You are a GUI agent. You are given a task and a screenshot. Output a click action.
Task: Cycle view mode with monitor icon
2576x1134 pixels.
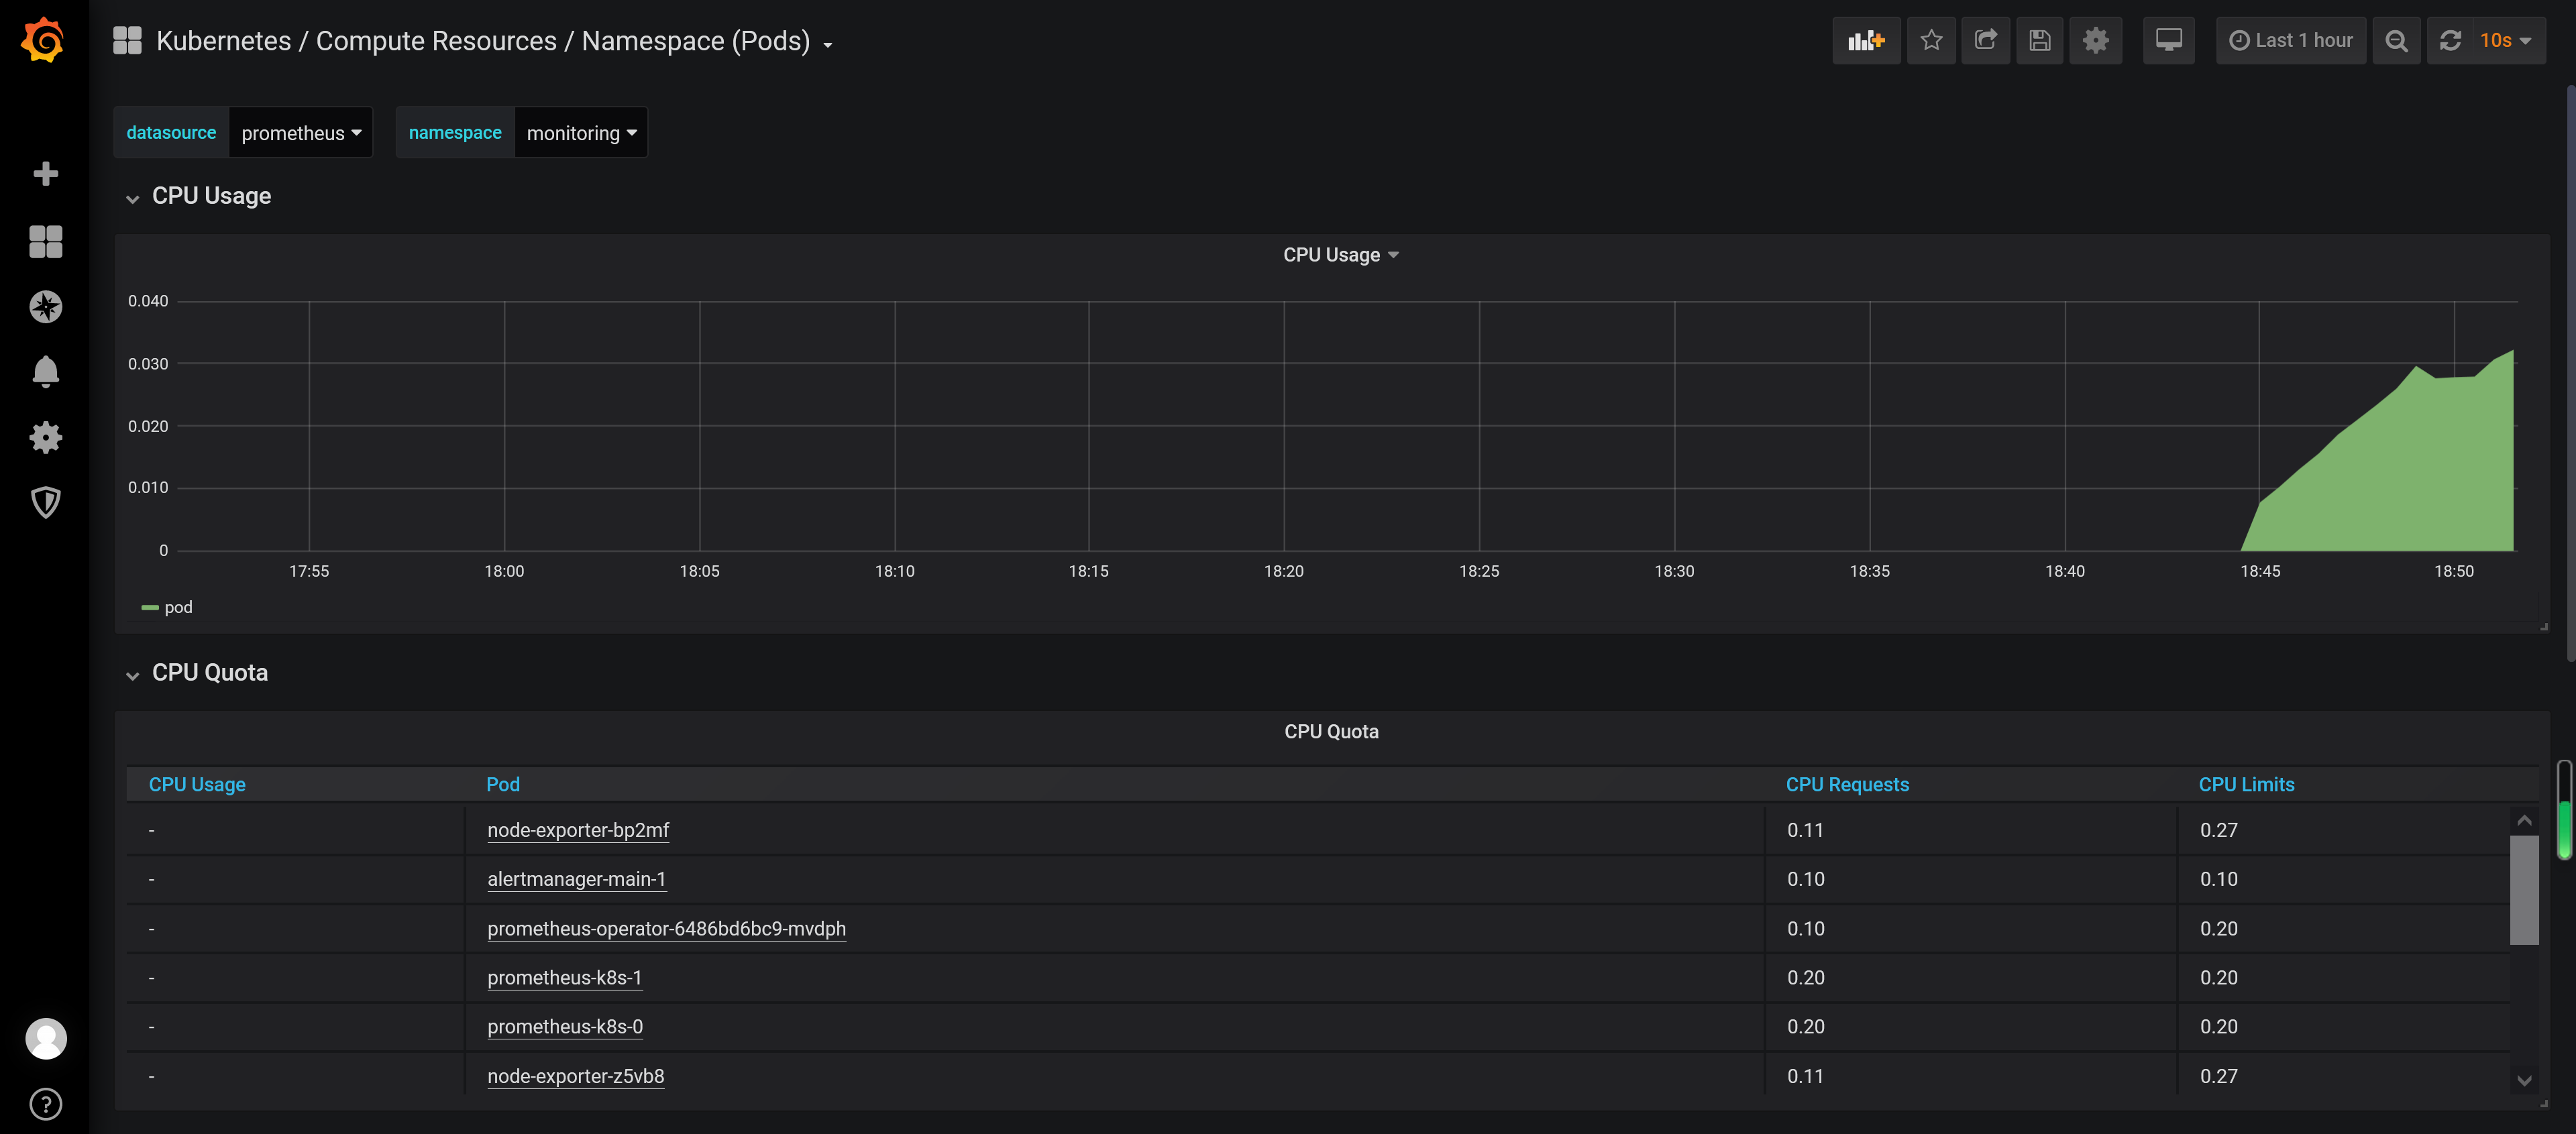click(x=2168, y=41)
